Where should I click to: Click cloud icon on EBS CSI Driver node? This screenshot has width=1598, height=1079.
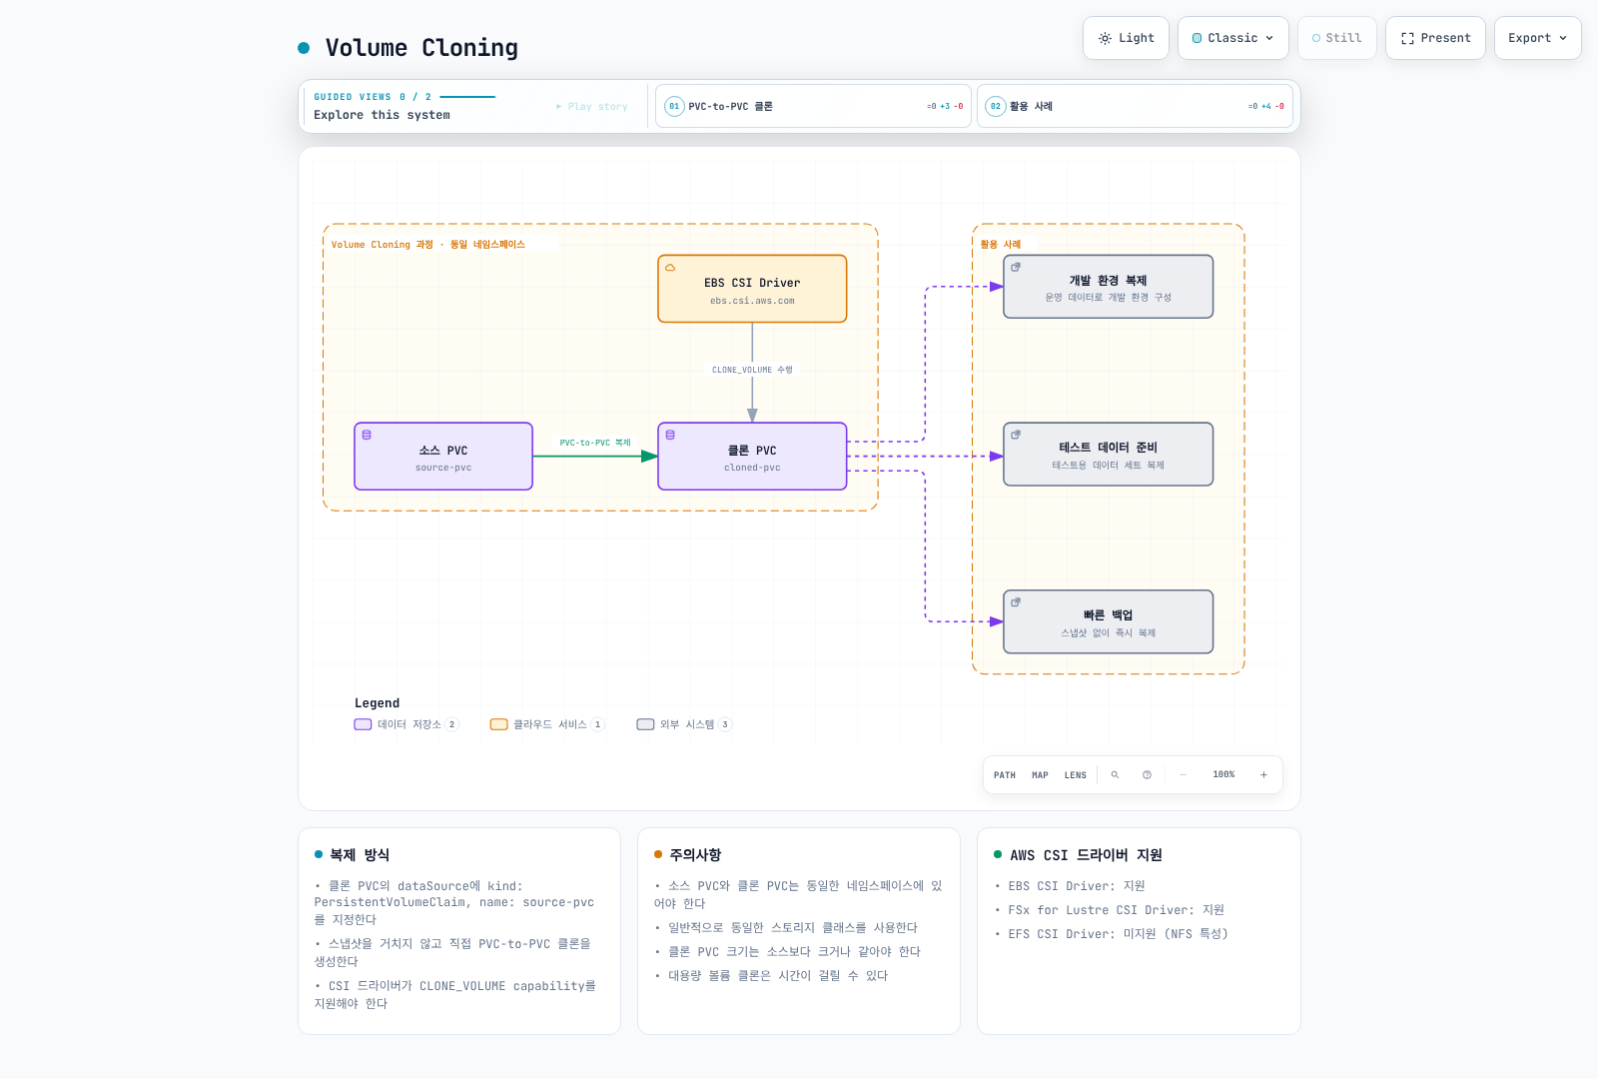click(670, 268)
